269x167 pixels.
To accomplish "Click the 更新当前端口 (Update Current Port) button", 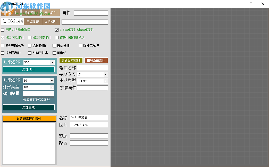I will point(71,60).
